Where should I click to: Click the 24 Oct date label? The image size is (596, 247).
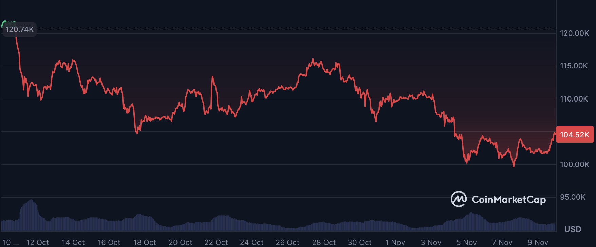[252, 242]
